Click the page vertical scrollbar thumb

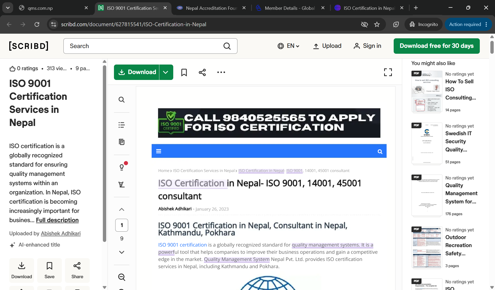pos(492,47)
